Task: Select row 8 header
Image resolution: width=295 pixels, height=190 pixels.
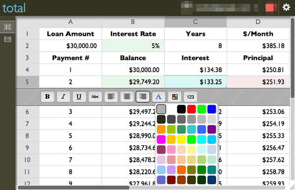Action: tap(28, 136)
